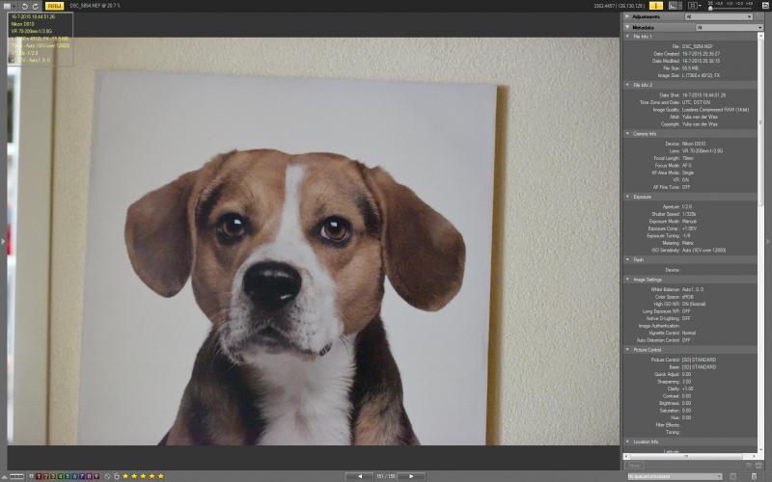The image size is (772, 482).
Task: Open the Adjustments filter dropdown
Action: (x=719, y=16)
